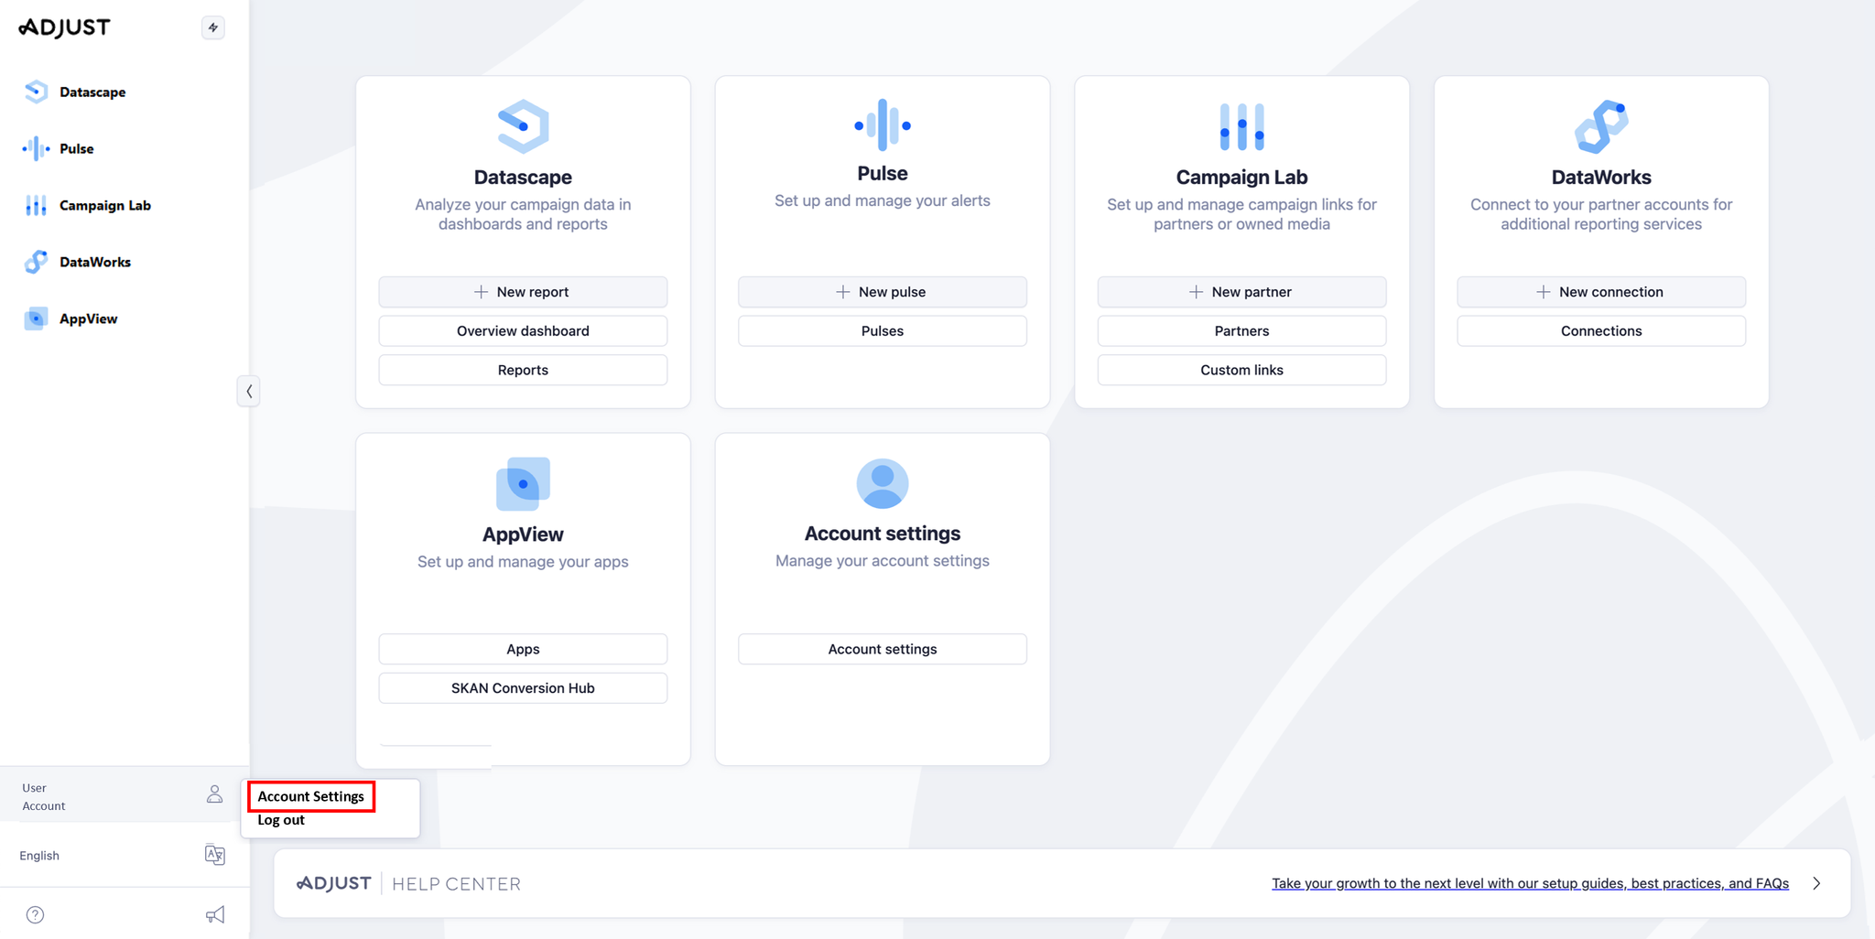Click the large DataWorks card icon
This screenshot has width=1875, height=939.
click(x=1601, y=126)
